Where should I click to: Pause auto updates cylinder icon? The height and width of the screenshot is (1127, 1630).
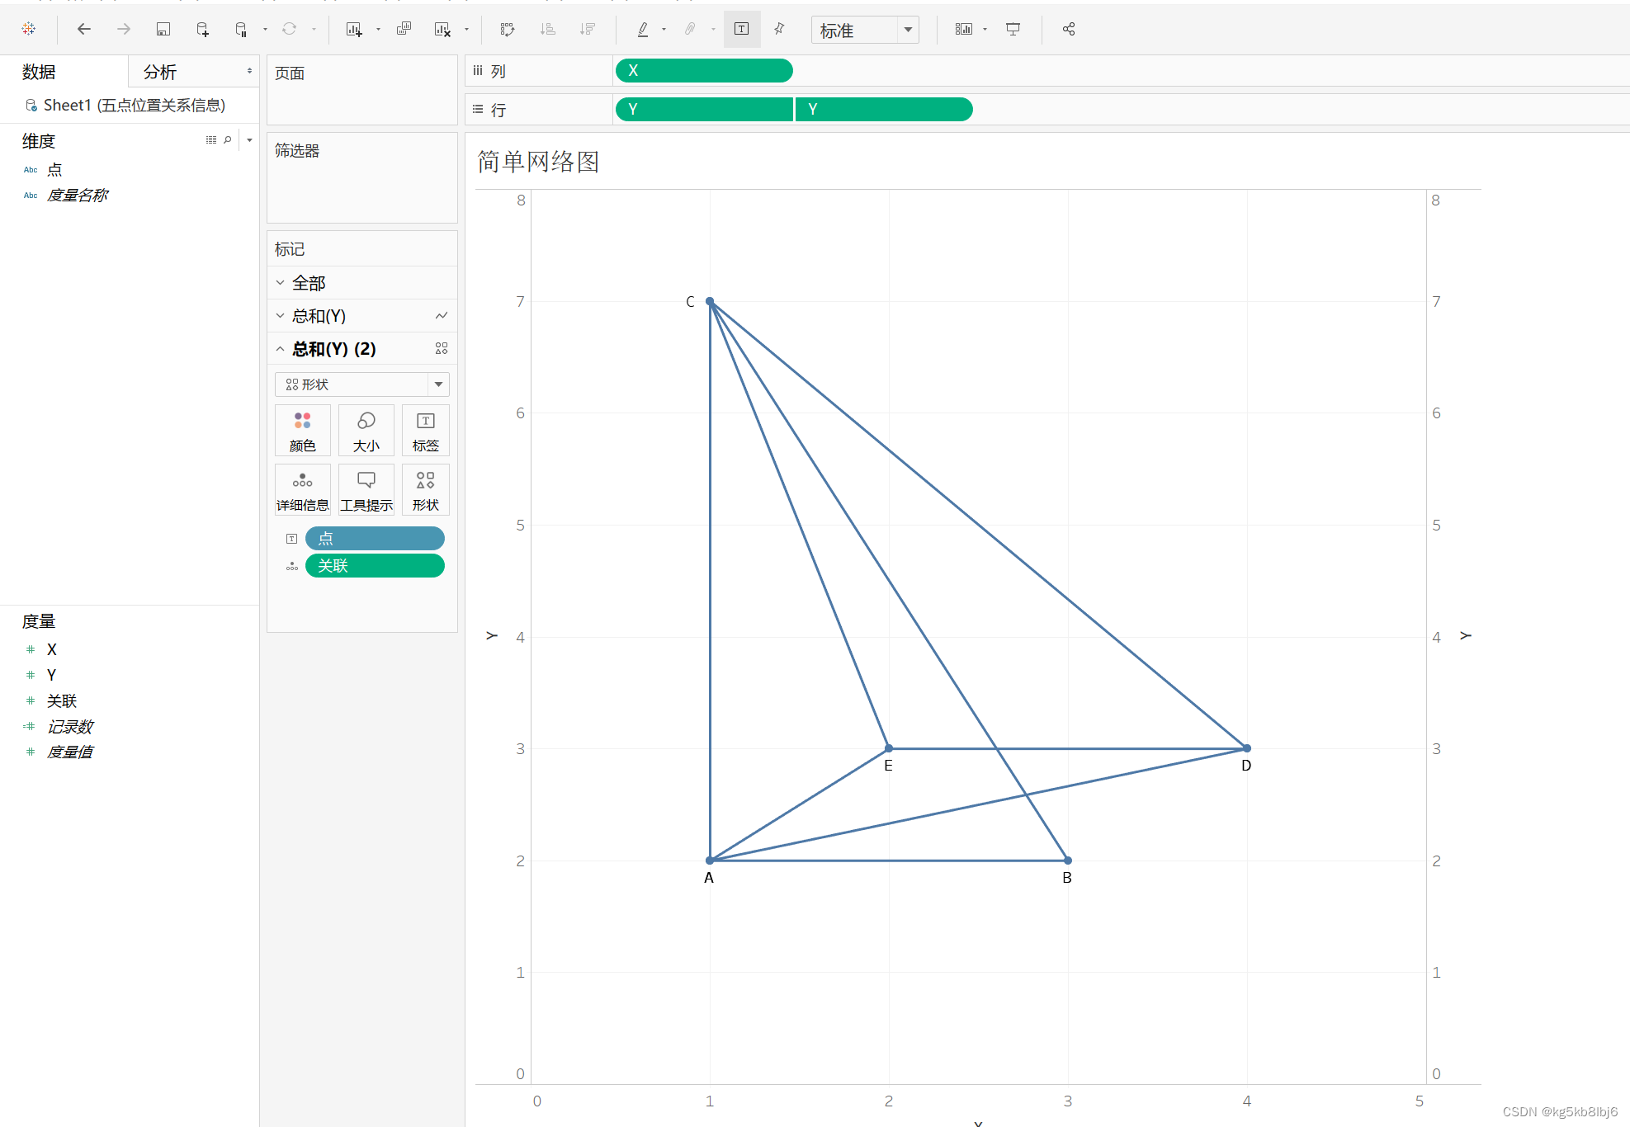[241, 29]
